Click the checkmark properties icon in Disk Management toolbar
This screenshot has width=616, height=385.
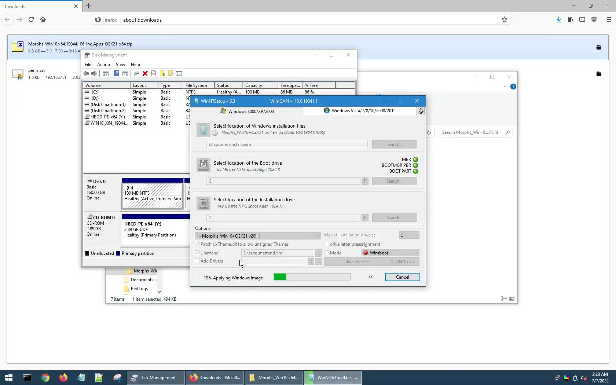[x=154, y=74]
